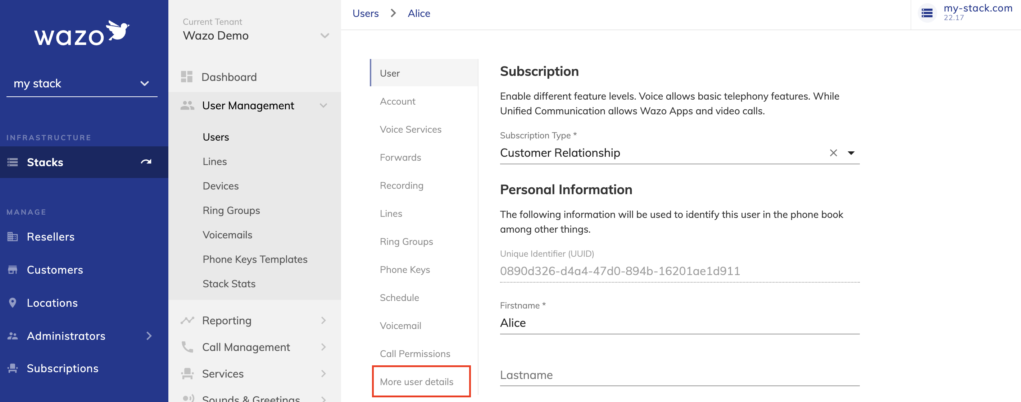Click the Sounds & Greetings icon
The height and width of the screenshot is (402, 1021).
coord(188,398)
